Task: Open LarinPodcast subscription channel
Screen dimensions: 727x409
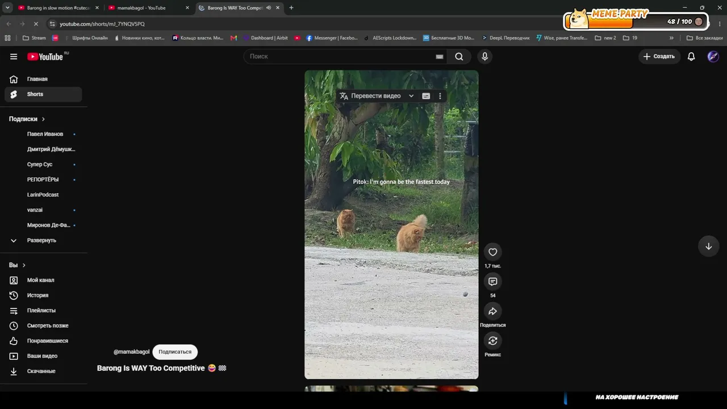Action: (x=43, y=195)
